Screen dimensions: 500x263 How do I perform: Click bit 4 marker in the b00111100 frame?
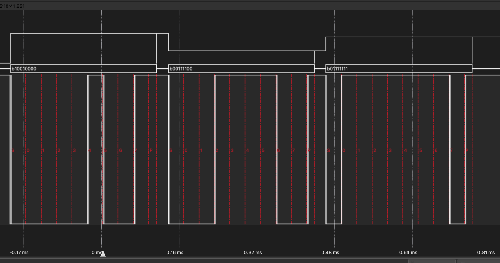point(247,150)
